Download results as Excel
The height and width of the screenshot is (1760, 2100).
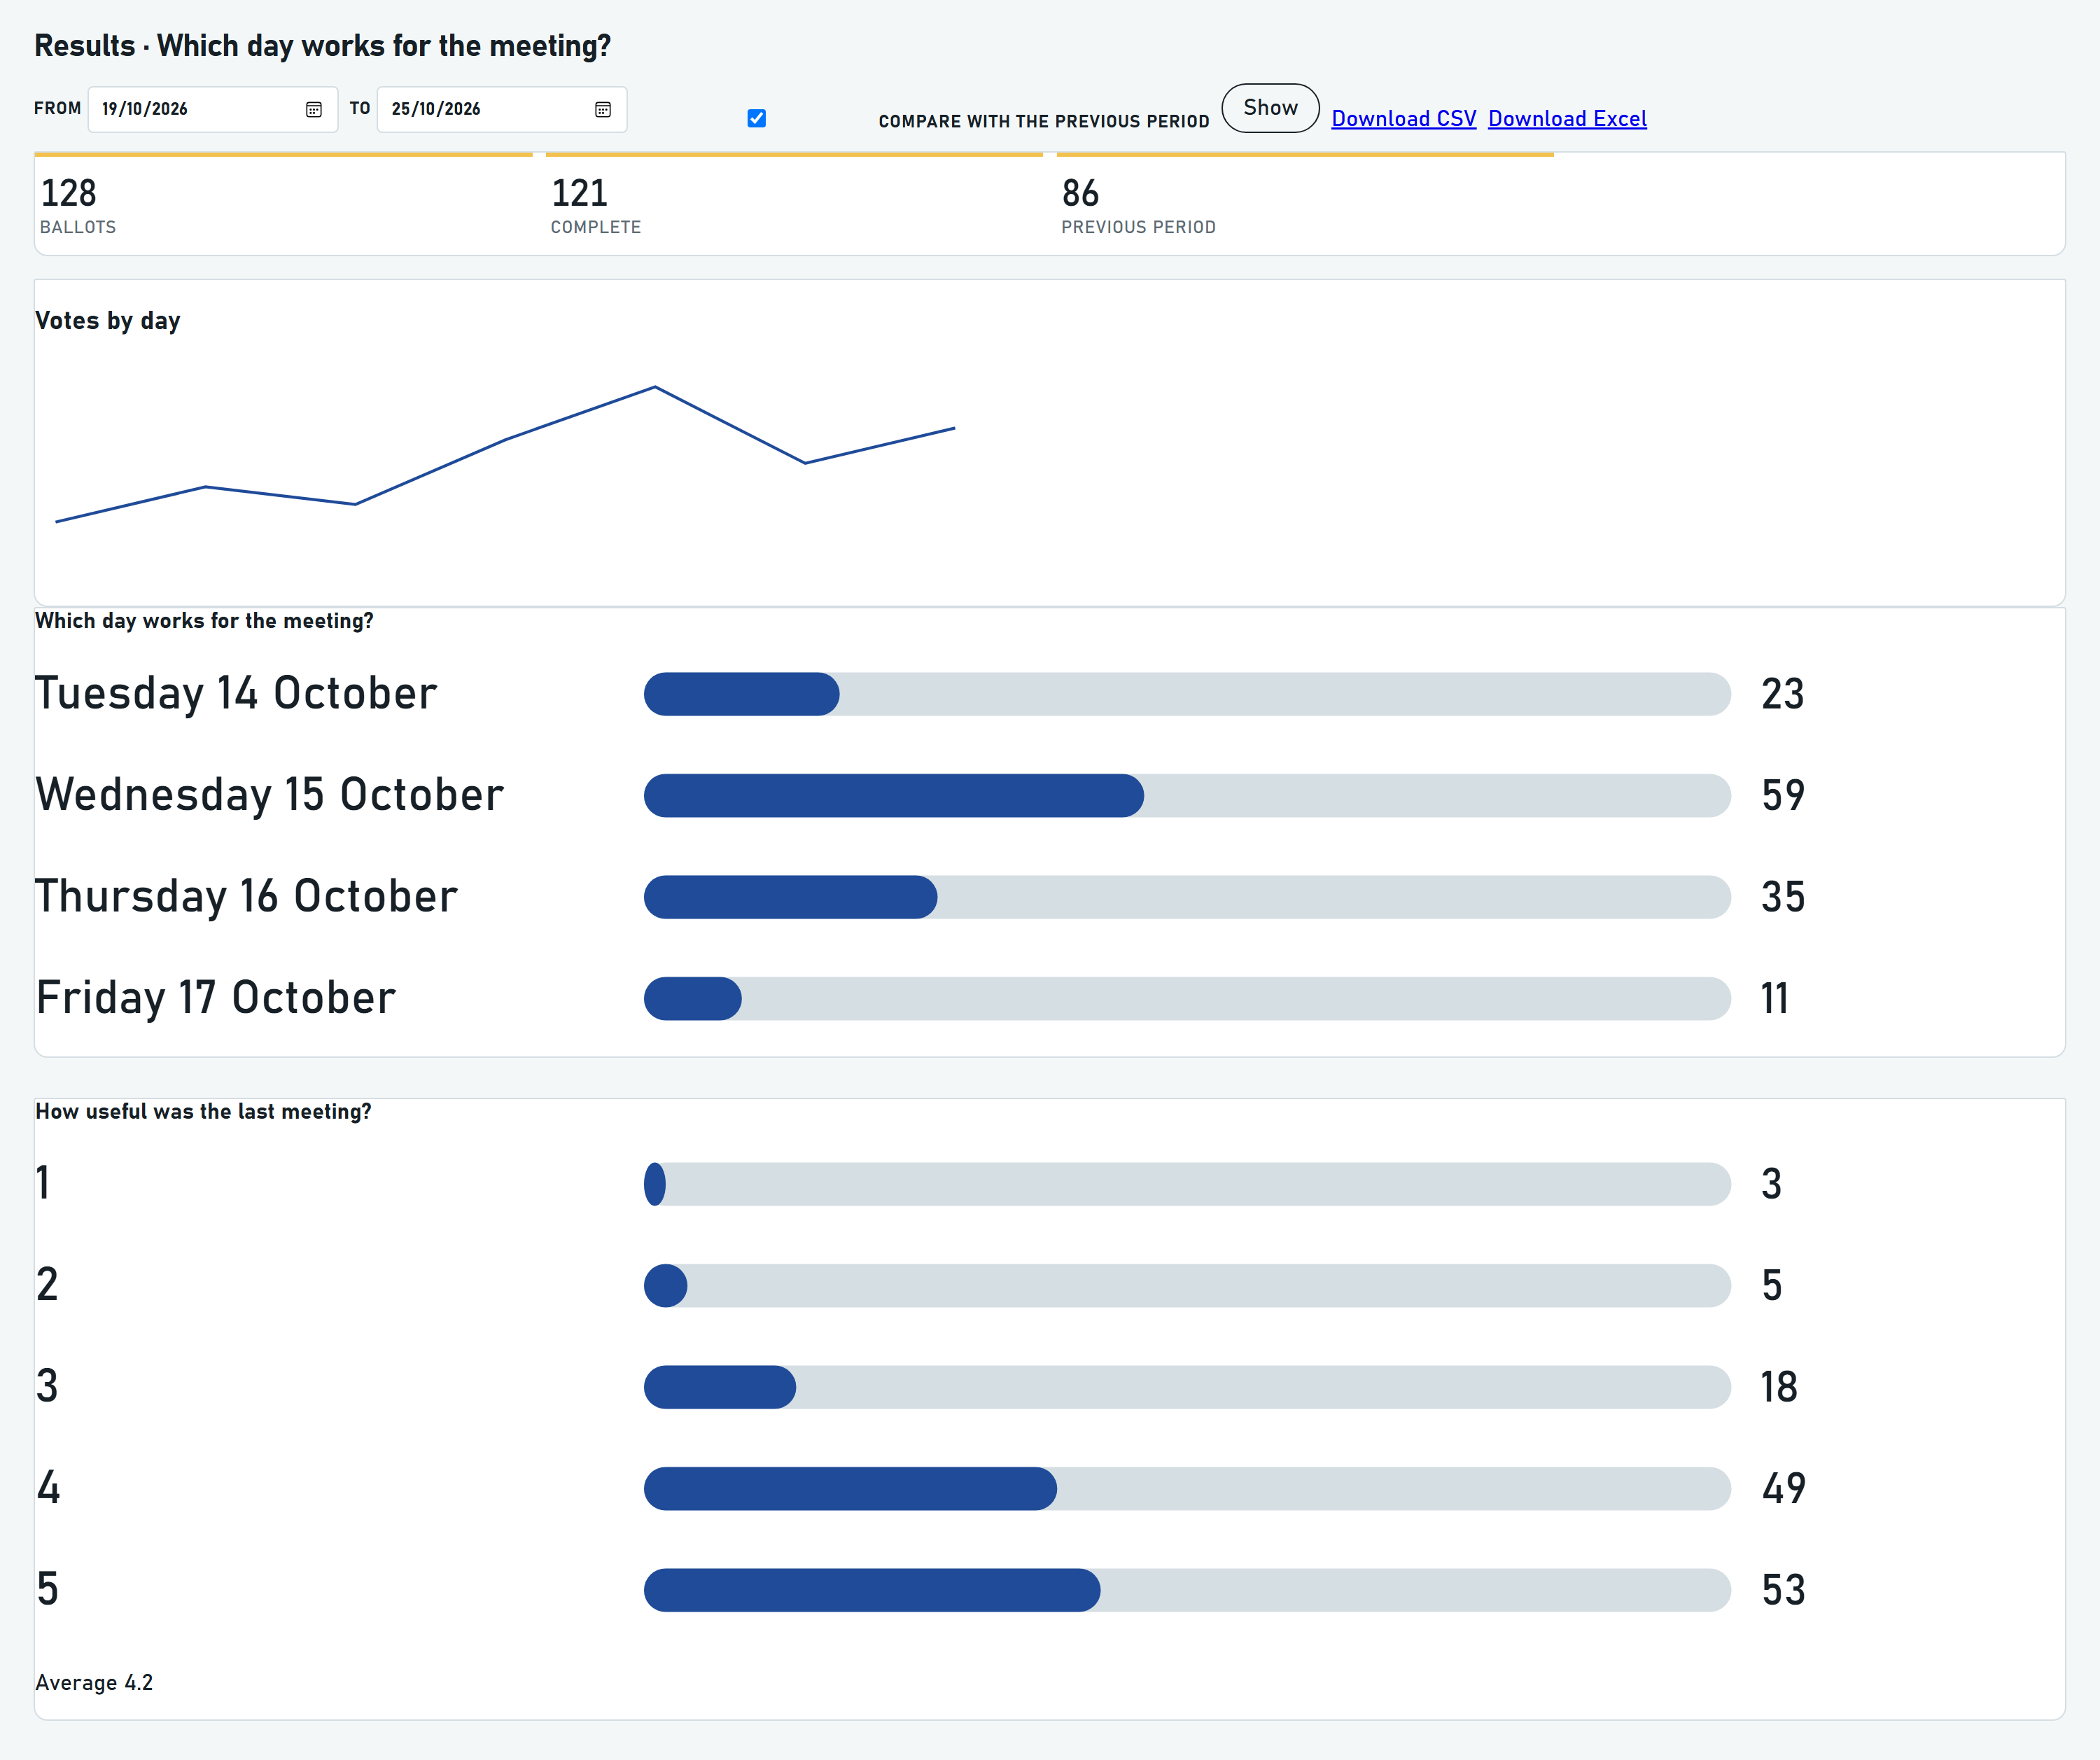(x=1567, y=118)
